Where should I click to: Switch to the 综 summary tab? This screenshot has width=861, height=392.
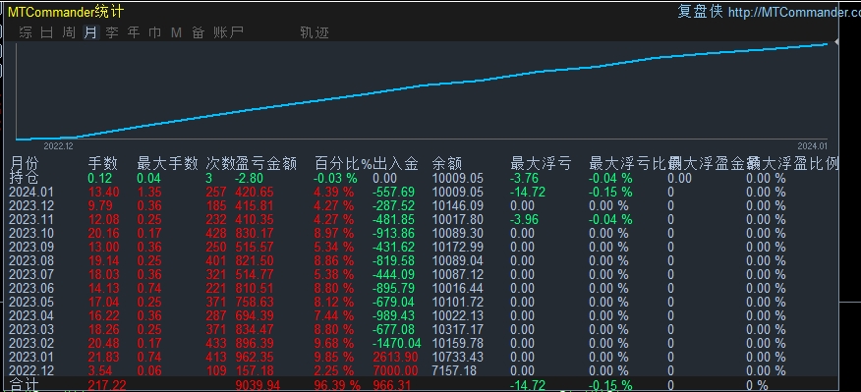[x=26, y=32]
